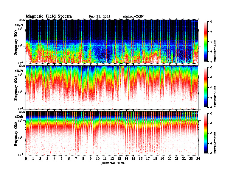Screen dimensions: 236x182
Task: Click hour '24' on the Universal Time axis
Action: click(198, 159)
